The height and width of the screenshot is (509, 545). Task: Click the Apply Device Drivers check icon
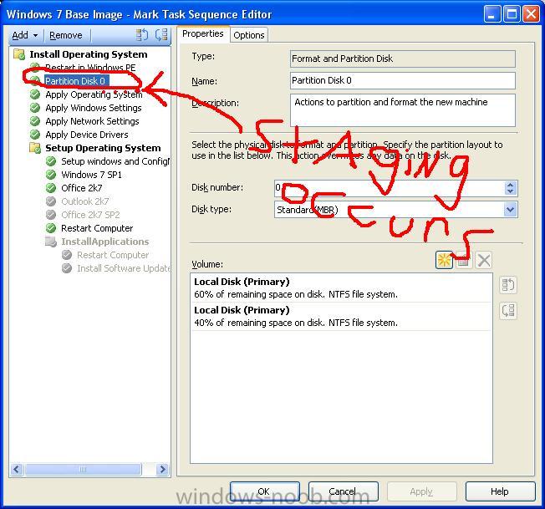[x=35, y=135]
